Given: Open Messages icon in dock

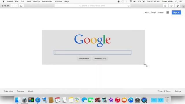Looking at the screenshot, I should tap(84, 100).
